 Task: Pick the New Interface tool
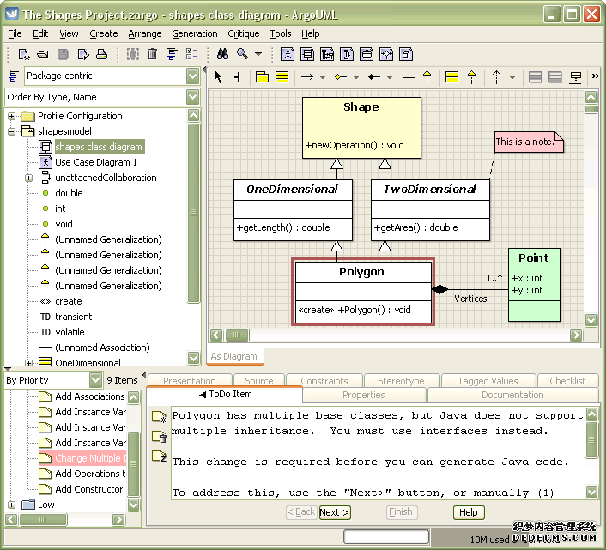coord(451,77)
